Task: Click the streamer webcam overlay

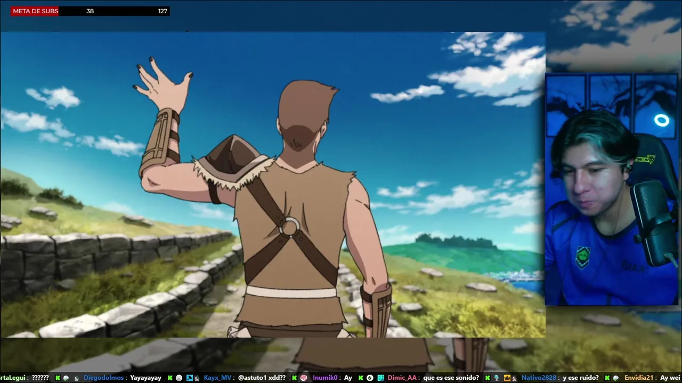Action: tap(612, 189)
